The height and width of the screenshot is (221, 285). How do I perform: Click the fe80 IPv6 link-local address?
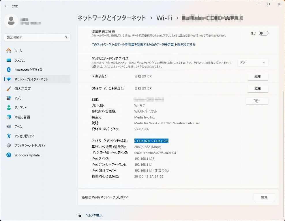click(x=155, y=153)
